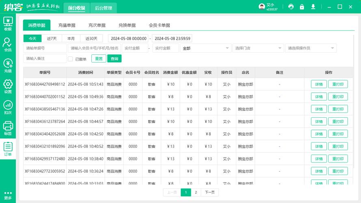This screenshot has height=203, width=361.
Task: Open the 收银 cashier sidebar icon
Action: point(8,24)
